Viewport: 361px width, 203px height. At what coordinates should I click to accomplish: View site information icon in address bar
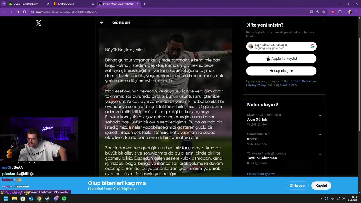point(32,12)
